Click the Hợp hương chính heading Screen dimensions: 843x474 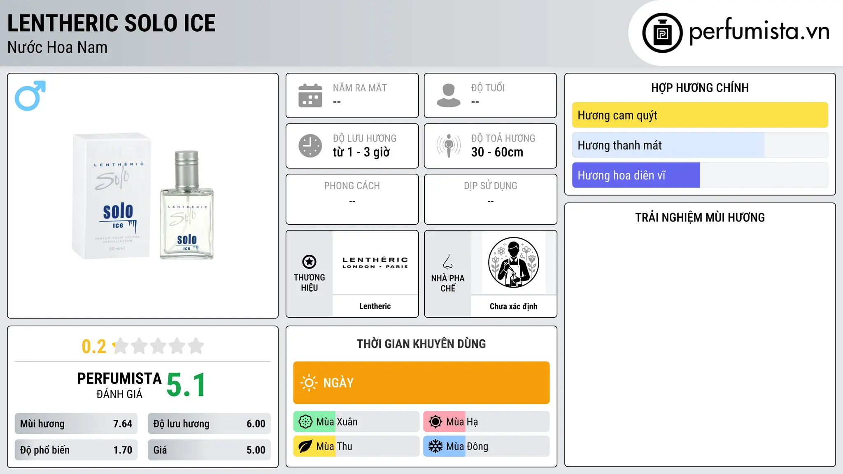coord(700,88)
